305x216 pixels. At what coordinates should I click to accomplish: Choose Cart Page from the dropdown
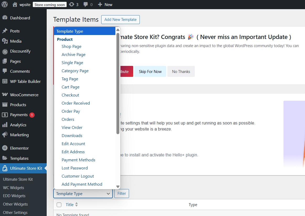(x=70, y=87)
